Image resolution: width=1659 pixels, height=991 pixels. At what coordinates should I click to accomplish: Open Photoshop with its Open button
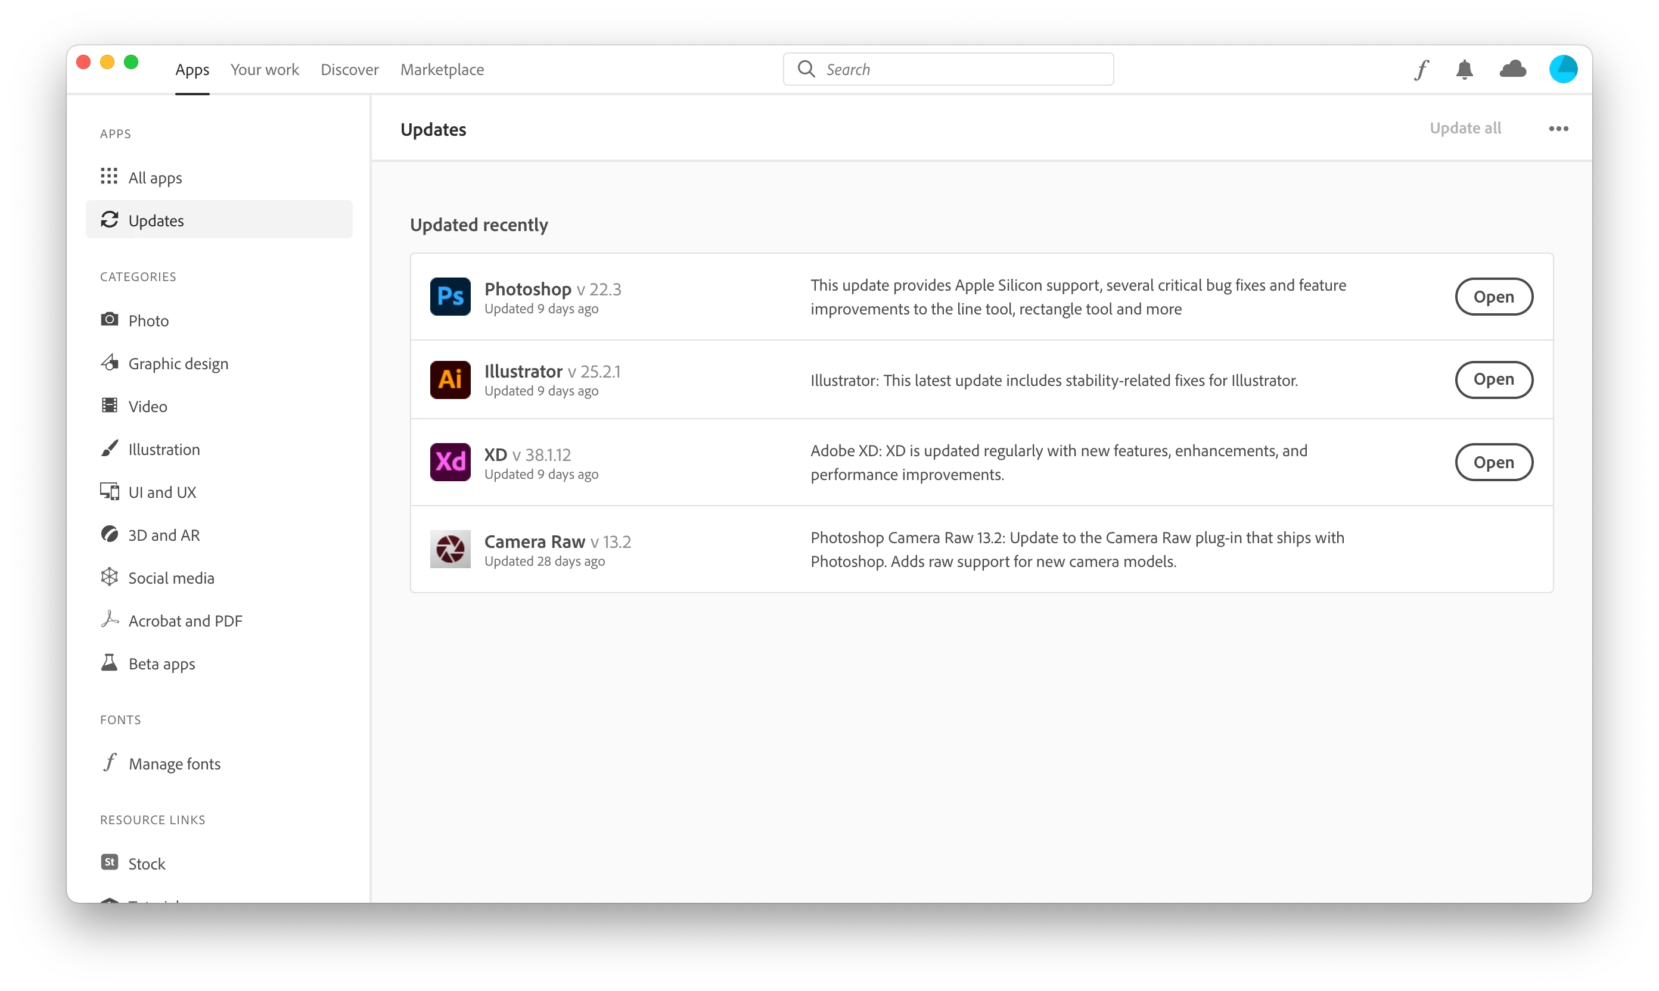click(1493, 297)
